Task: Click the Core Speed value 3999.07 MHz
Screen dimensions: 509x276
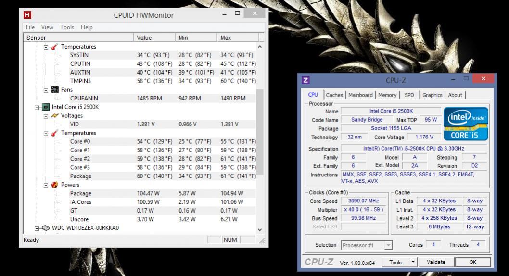Action: [x=363, y=201]
